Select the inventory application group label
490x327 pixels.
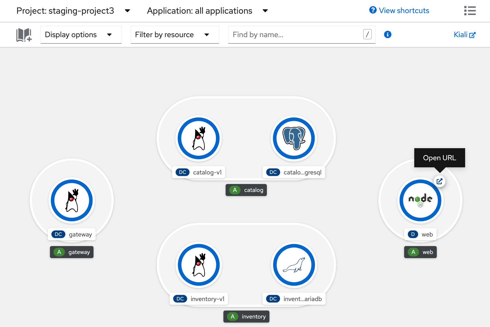(246, 316)
